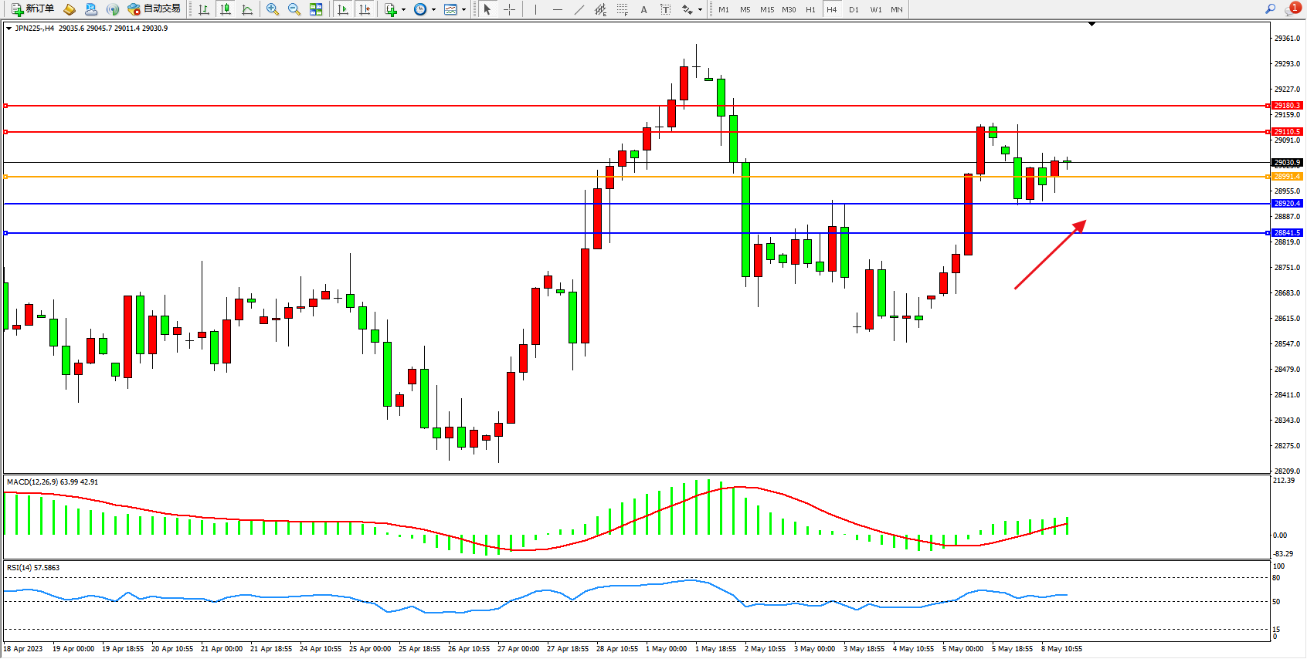Toggle chart shift button
Image resolution: width=1307 pixels, height=659 pixels.
point(365,9)
